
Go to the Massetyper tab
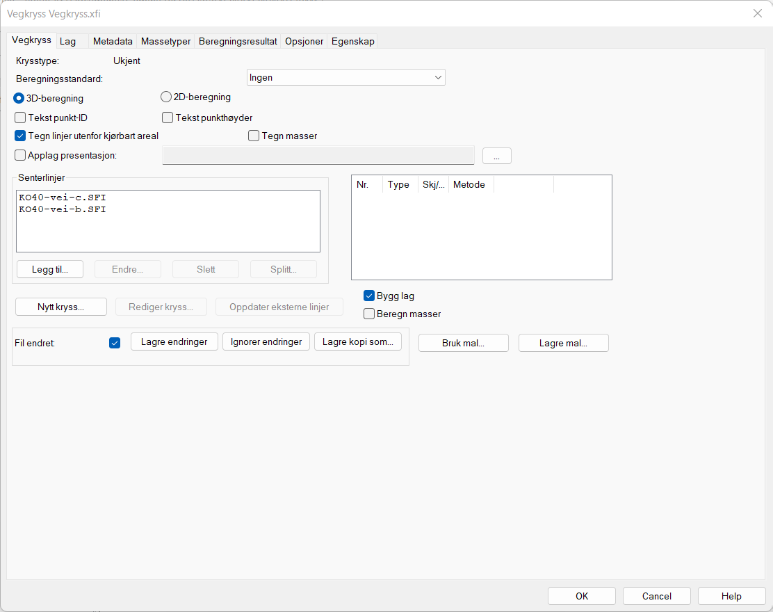165,42
